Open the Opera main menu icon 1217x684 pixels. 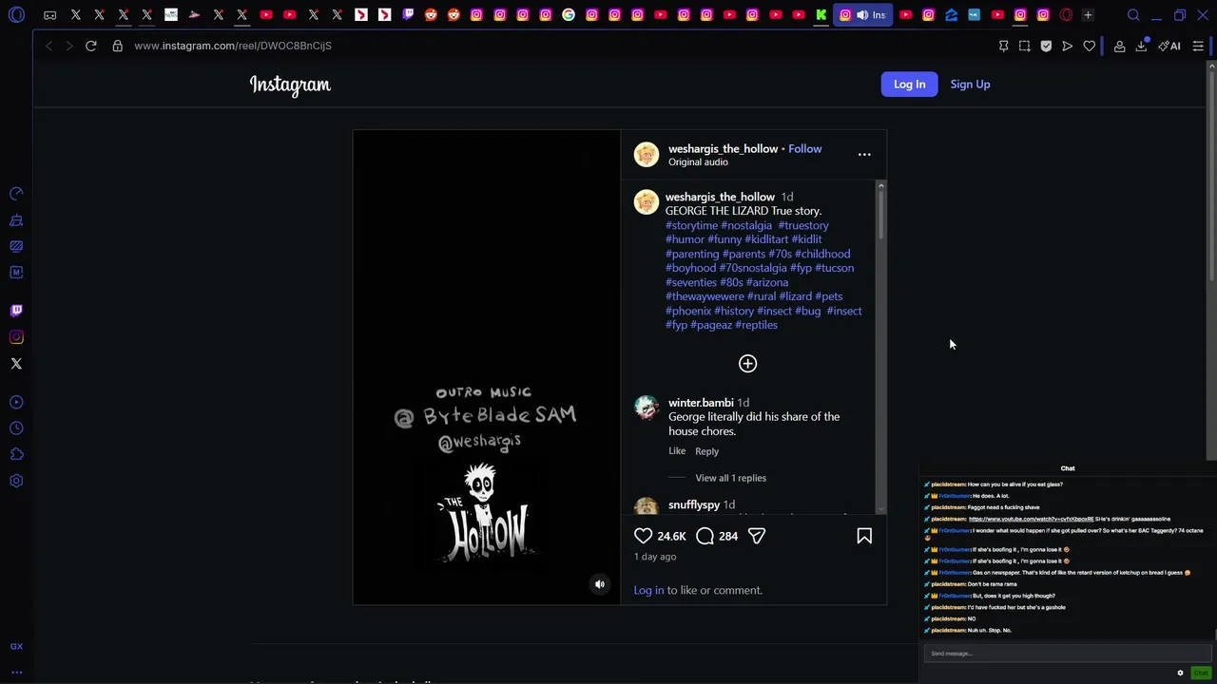[16, 15]
